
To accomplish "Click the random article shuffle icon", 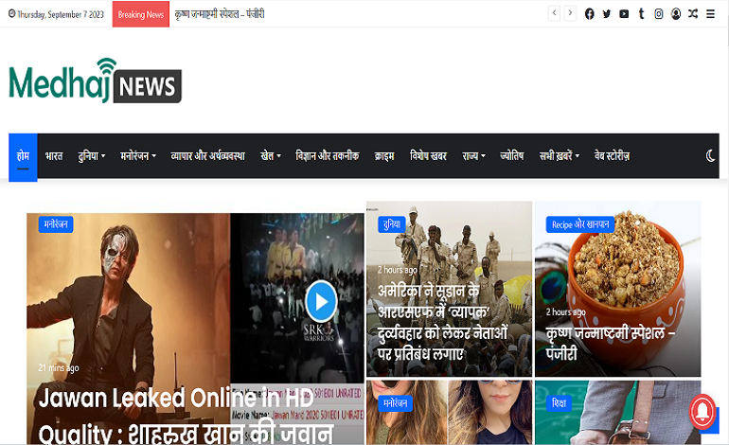I will tap(693, 14).
